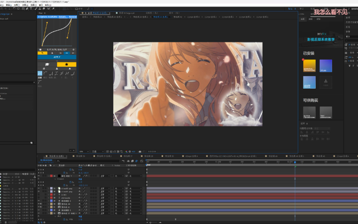The width and height of the screenshot is (358, 224).
Task: Click the APPLY button in Flow
Action: click(57, 57)
